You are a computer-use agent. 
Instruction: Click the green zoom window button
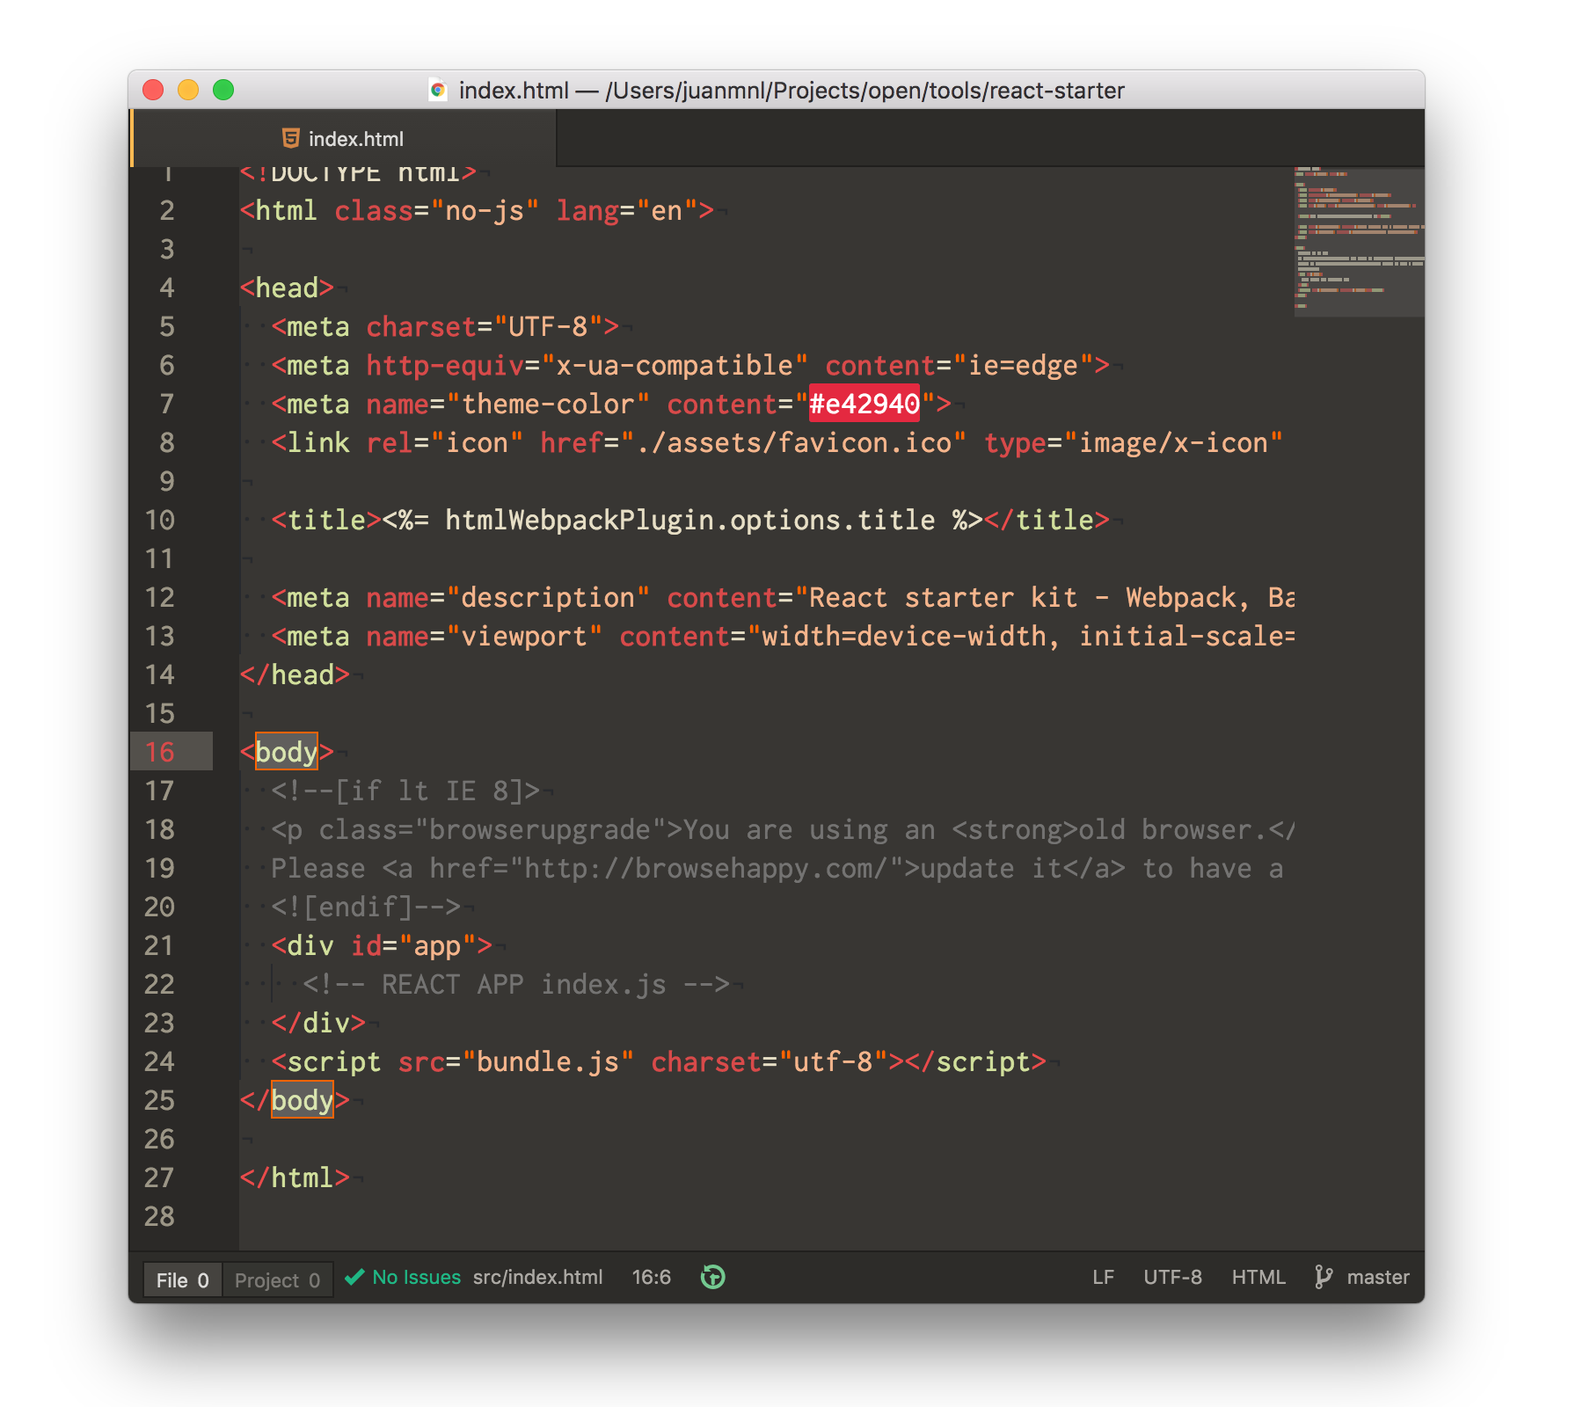tap(223, 90)
